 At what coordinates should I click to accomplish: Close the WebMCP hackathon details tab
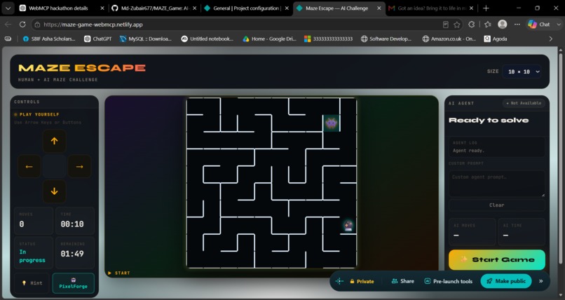(x=102, y=8)
